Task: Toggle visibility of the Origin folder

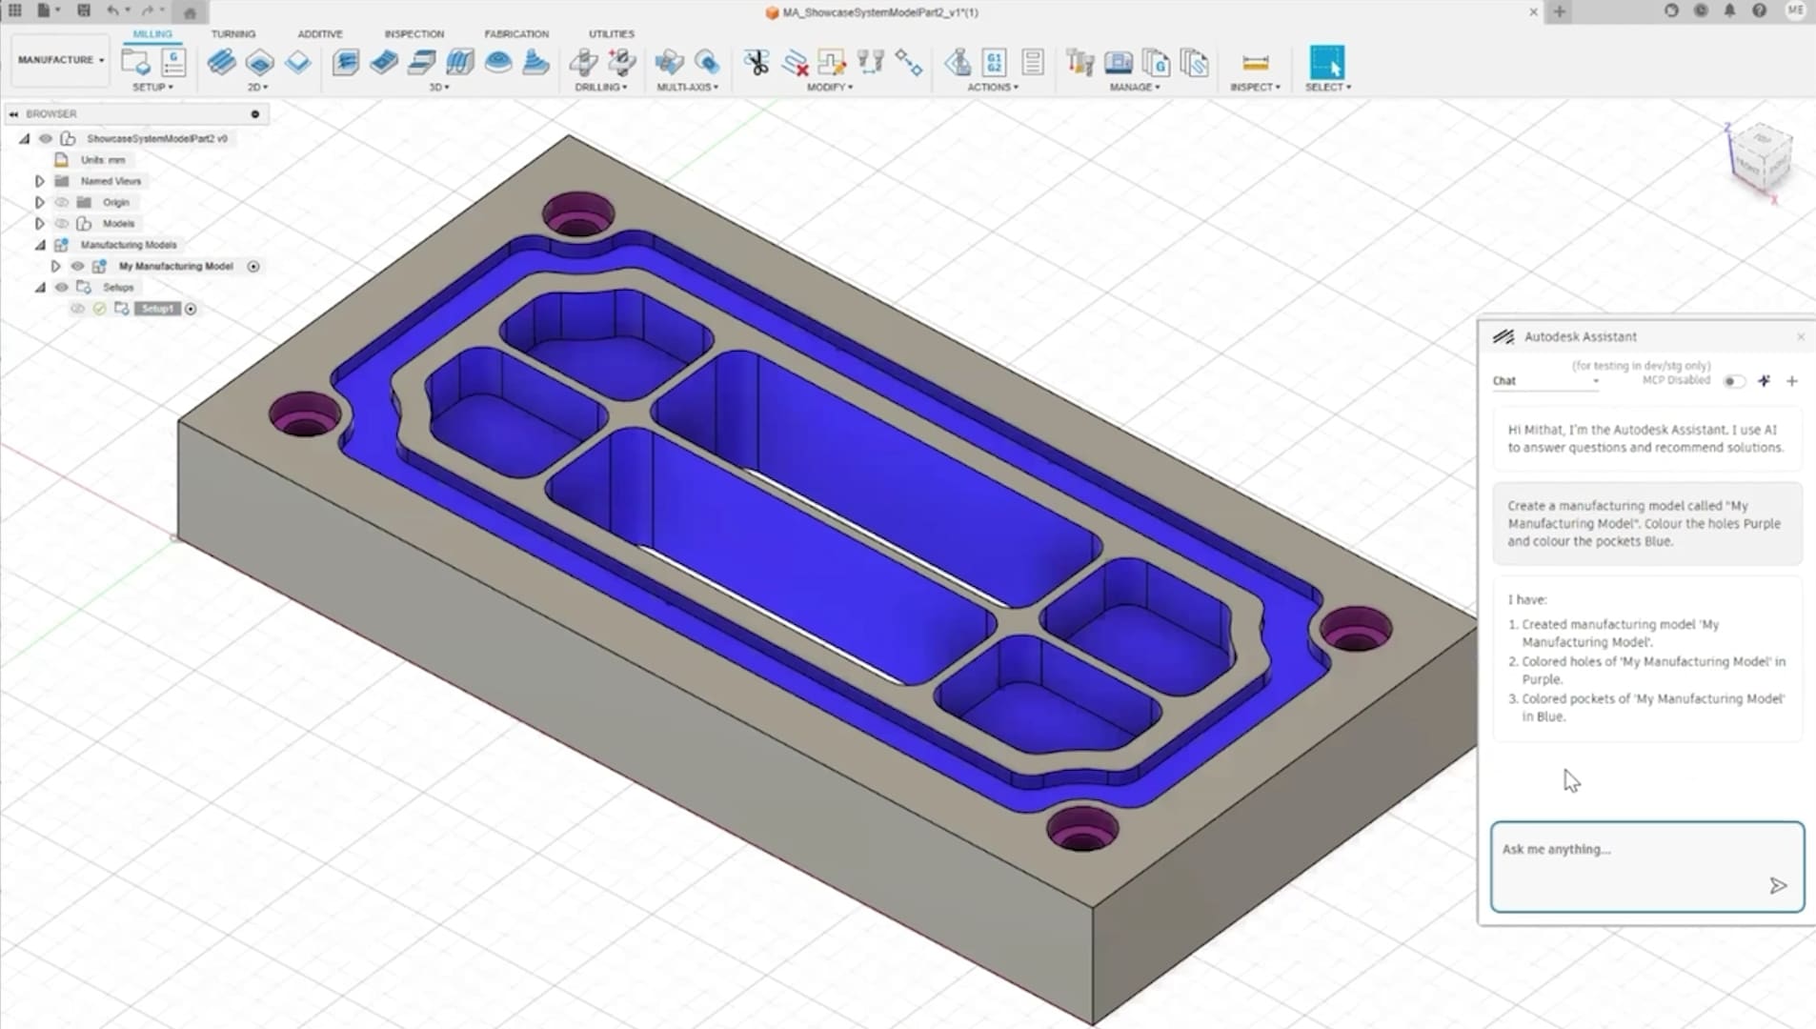Action: point(62,202)
